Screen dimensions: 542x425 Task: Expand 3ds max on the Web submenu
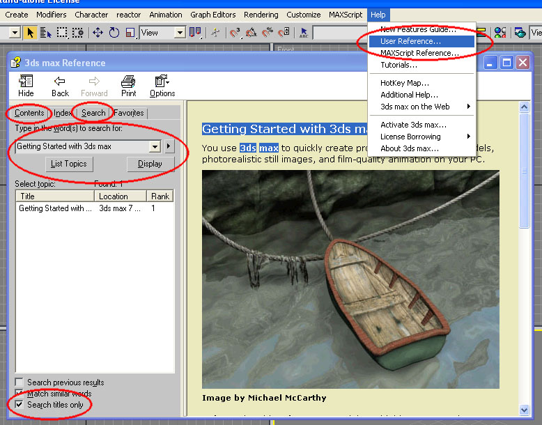(x=421, y=107)
